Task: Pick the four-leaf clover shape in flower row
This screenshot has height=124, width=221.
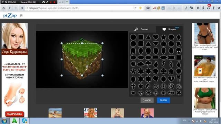Action: pyautogui.click(x=163, y=71)
